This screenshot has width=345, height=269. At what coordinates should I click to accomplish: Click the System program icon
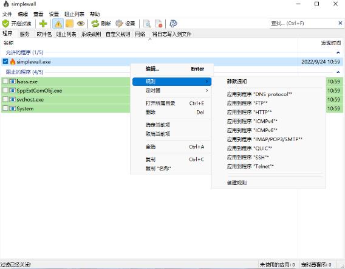tap(13, 108)
